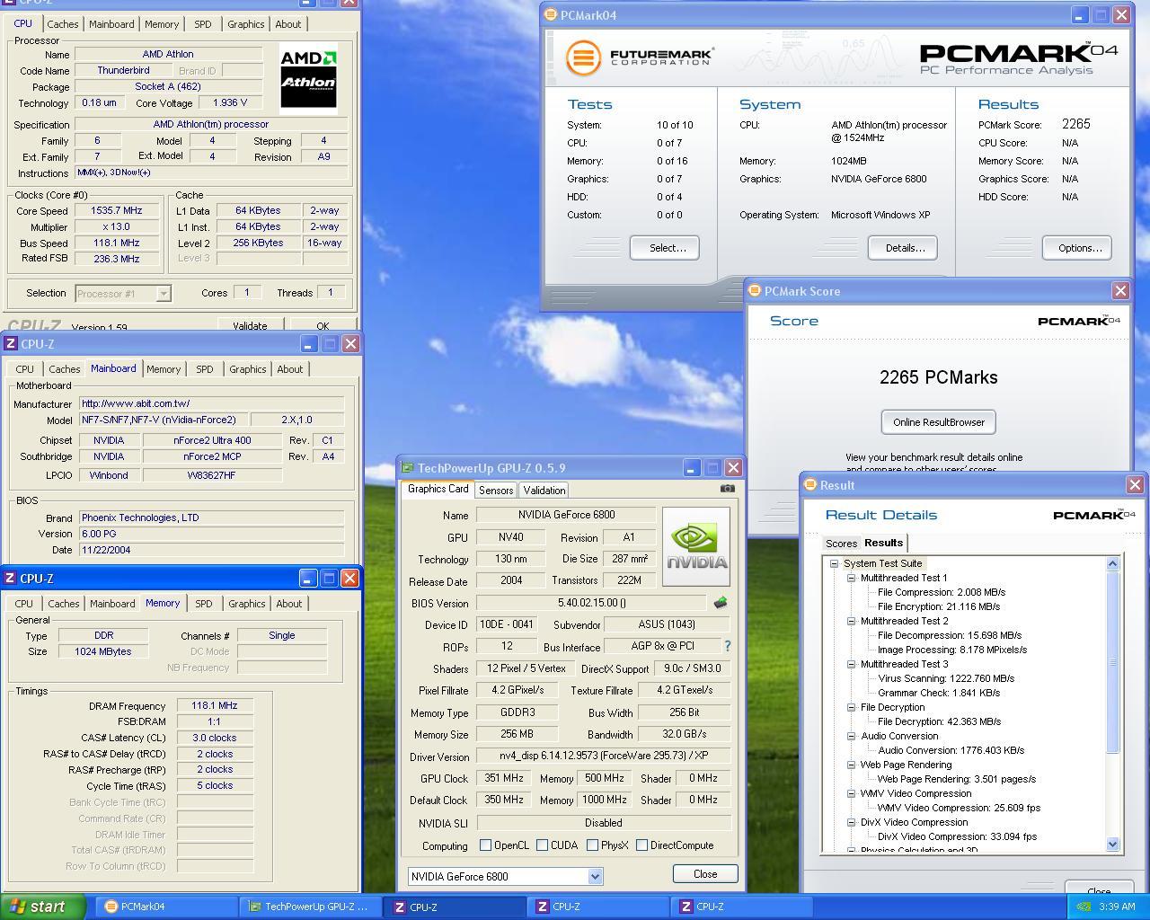Click the Result window title icon

tap(809, 485)
